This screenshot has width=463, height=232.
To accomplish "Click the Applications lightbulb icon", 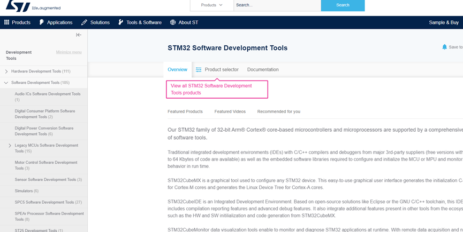I will (x=42, y=22).
